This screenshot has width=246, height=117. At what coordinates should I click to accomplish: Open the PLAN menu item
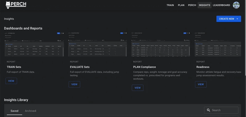[x=181, y=5]
